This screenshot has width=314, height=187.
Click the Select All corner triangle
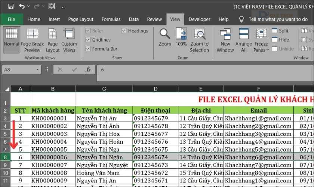tap(7, 89)
